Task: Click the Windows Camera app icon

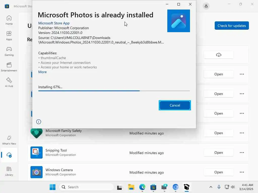Action: pos(37,172)
